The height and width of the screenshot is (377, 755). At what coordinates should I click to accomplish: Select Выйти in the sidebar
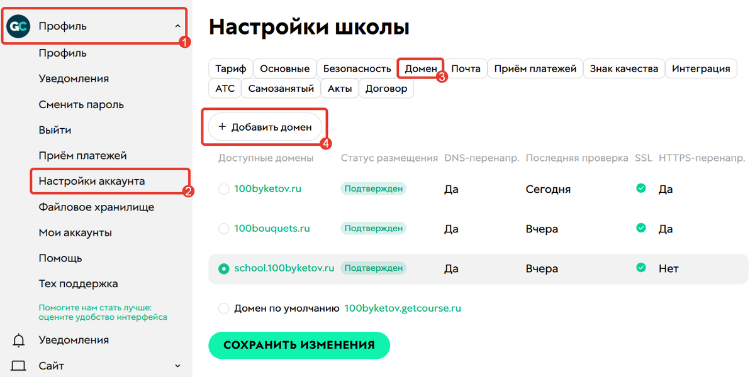tap(55, 130)
